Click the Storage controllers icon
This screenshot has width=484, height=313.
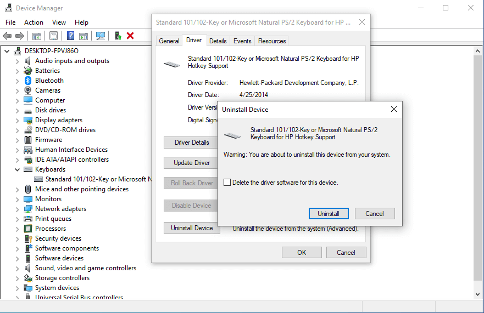click(x=28, y=278)
